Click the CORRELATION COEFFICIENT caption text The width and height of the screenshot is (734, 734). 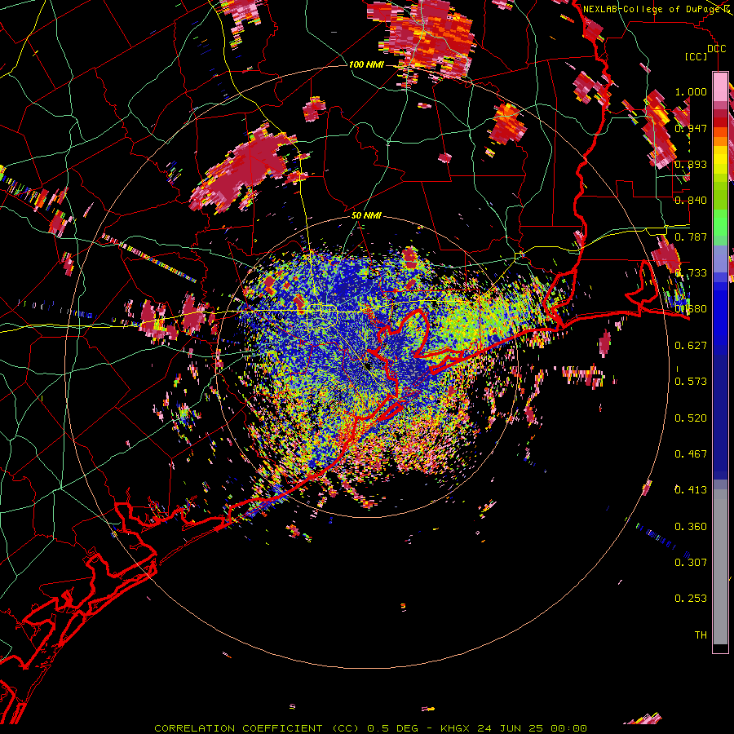point(238,728)
